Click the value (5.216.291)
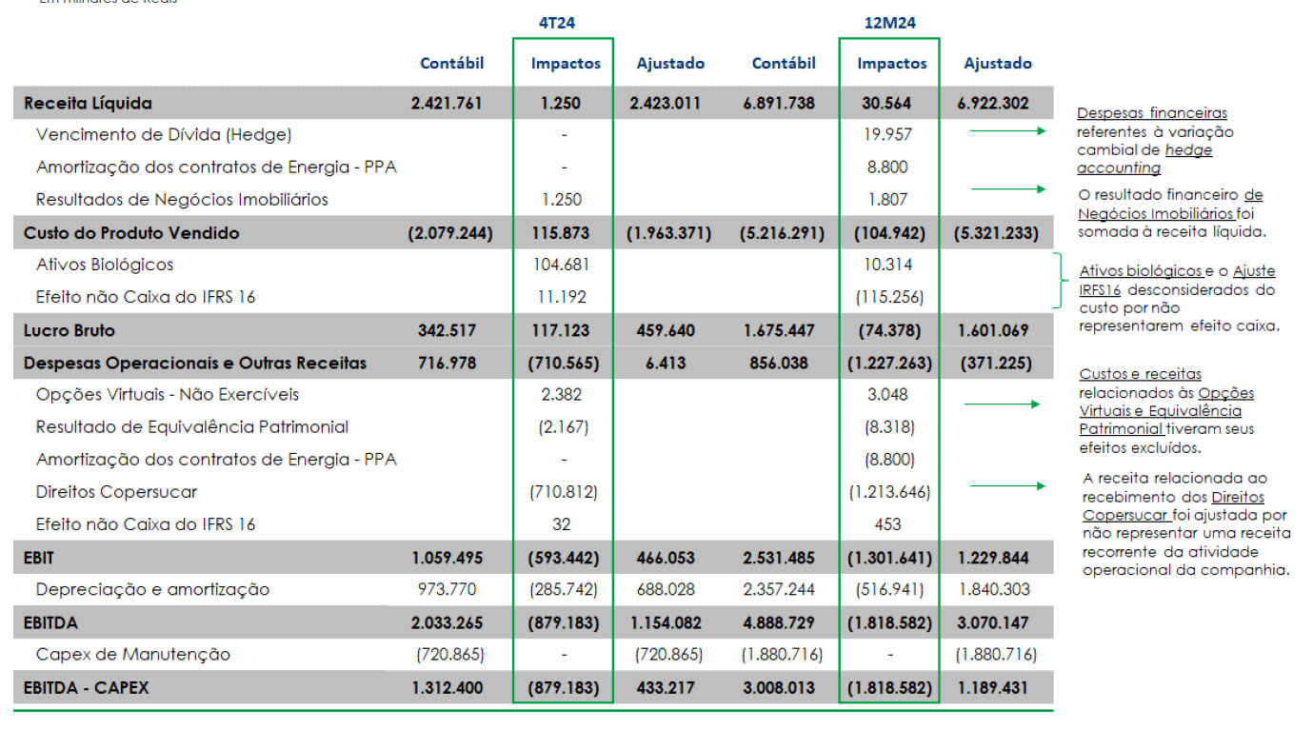The image size is (1313, 729). [x=782, y=233]
